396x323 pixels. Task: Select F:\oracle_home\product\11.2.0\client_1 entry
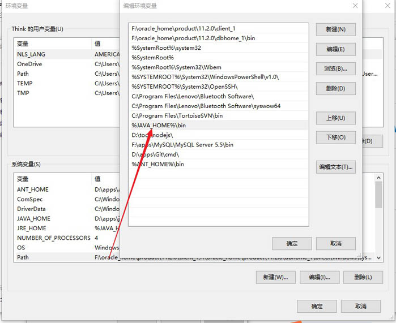[219, 28]
